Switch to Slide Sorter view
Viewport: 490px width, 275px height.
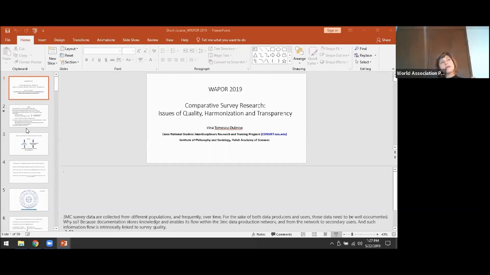[314, 234]
